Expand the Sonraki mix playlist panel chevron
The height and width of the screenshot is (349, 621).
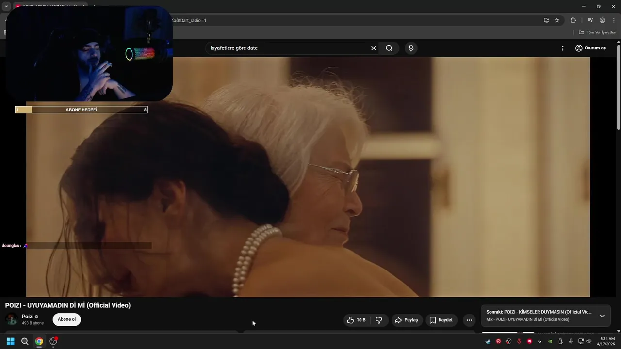tap(602, 316)
